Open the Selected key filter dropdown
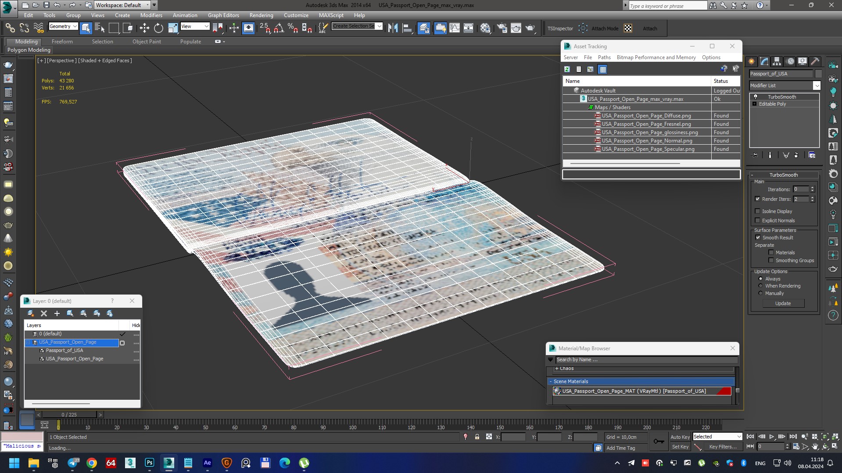 717,437
